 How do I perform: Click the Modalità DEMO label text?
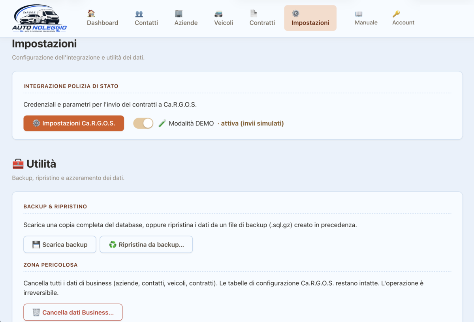[191, 124]
